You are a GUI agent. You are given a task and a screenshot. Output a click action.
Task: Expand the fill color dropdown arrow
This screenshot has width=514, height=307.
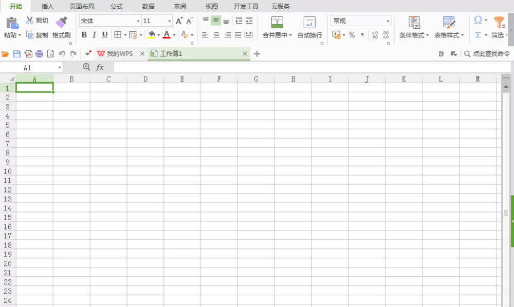[x=159, y=35]
